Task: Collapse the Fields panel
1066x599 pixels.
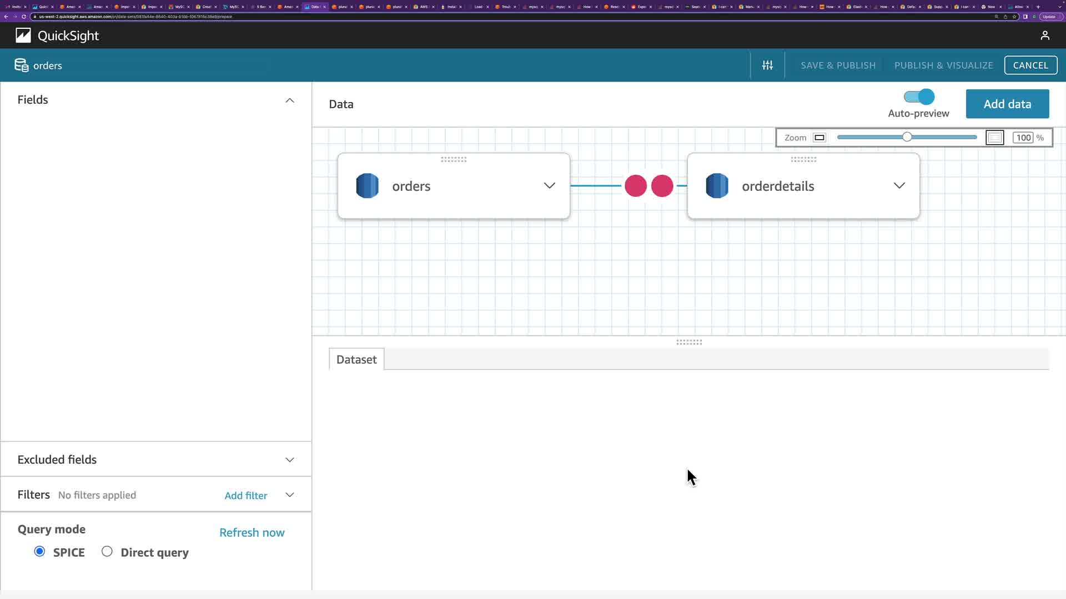Action: [289, 100]
